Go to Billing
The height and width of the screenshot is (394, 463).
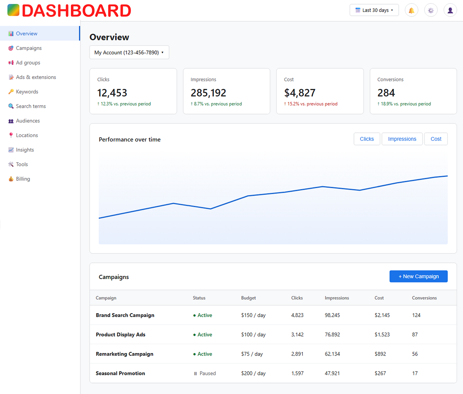tap(40, 179)
